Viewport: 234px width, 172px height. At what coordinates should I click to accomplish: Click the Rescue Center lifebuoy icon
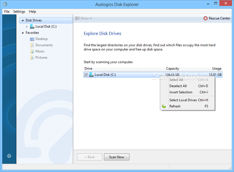point(206,18)
